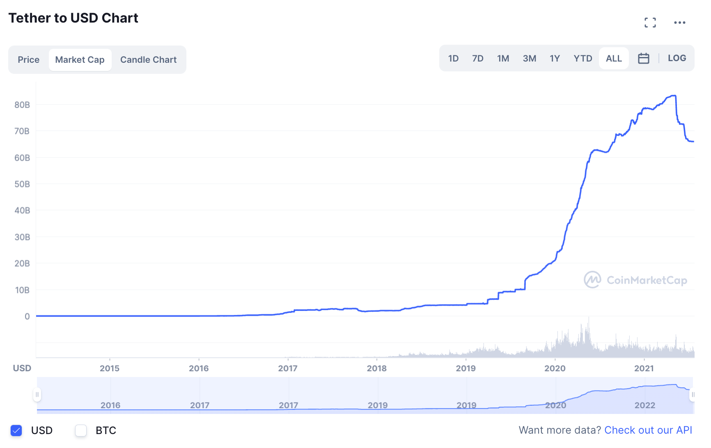The width and height of the screenshot is (711, 448).
Task: Enable the BTC currency checkbox
Action: 81,430
